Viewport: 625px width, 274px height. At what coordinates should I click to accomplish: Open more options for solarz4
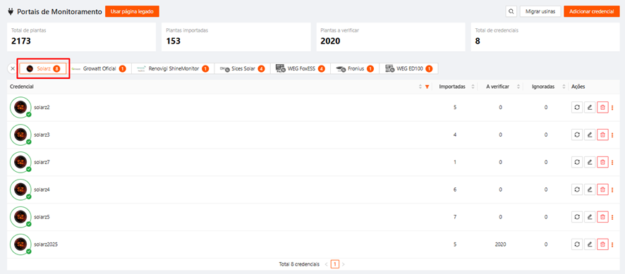[x=612, y=190]
